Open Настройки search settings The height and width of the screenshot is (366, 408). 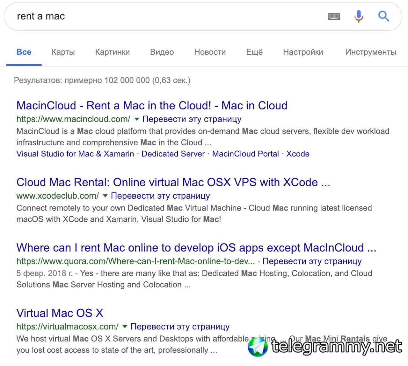[x=303, y=52]
